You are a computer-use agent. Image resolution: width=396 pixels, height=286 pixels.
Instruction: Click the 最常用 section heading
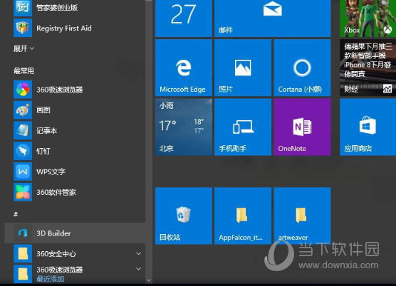(x=24, y=71)
